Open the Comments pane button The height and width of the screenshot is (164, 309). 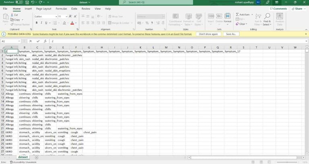click(278, 9)
